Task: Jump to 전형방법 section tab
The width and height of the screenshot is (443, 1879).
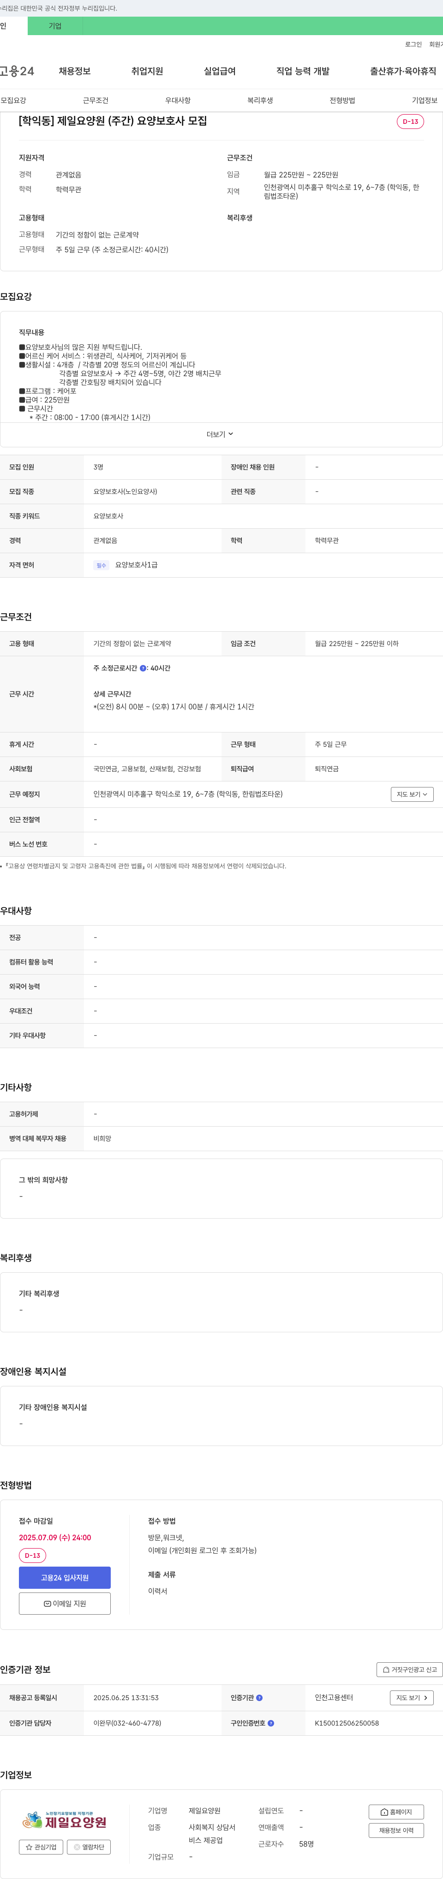Action: pos(342,101)
